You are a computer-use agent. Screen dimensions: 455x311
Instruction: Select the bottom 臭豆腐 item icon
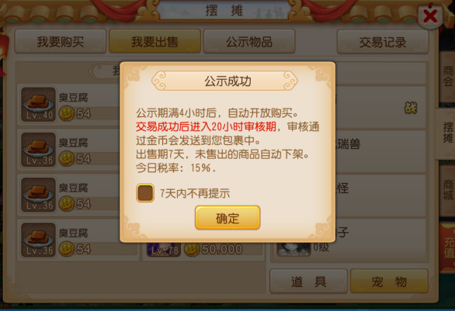(x=38, y=240)
